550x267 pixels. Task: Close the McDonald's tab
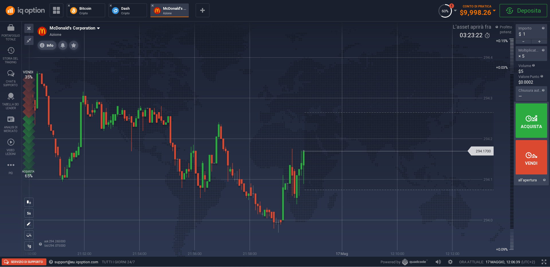(152, 5)
